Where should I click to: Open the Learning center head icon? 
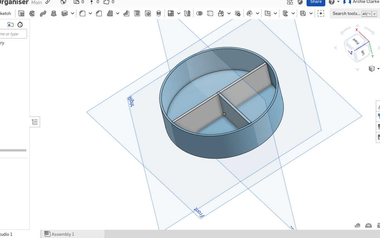pyautogui.click(x=300, y=2)
